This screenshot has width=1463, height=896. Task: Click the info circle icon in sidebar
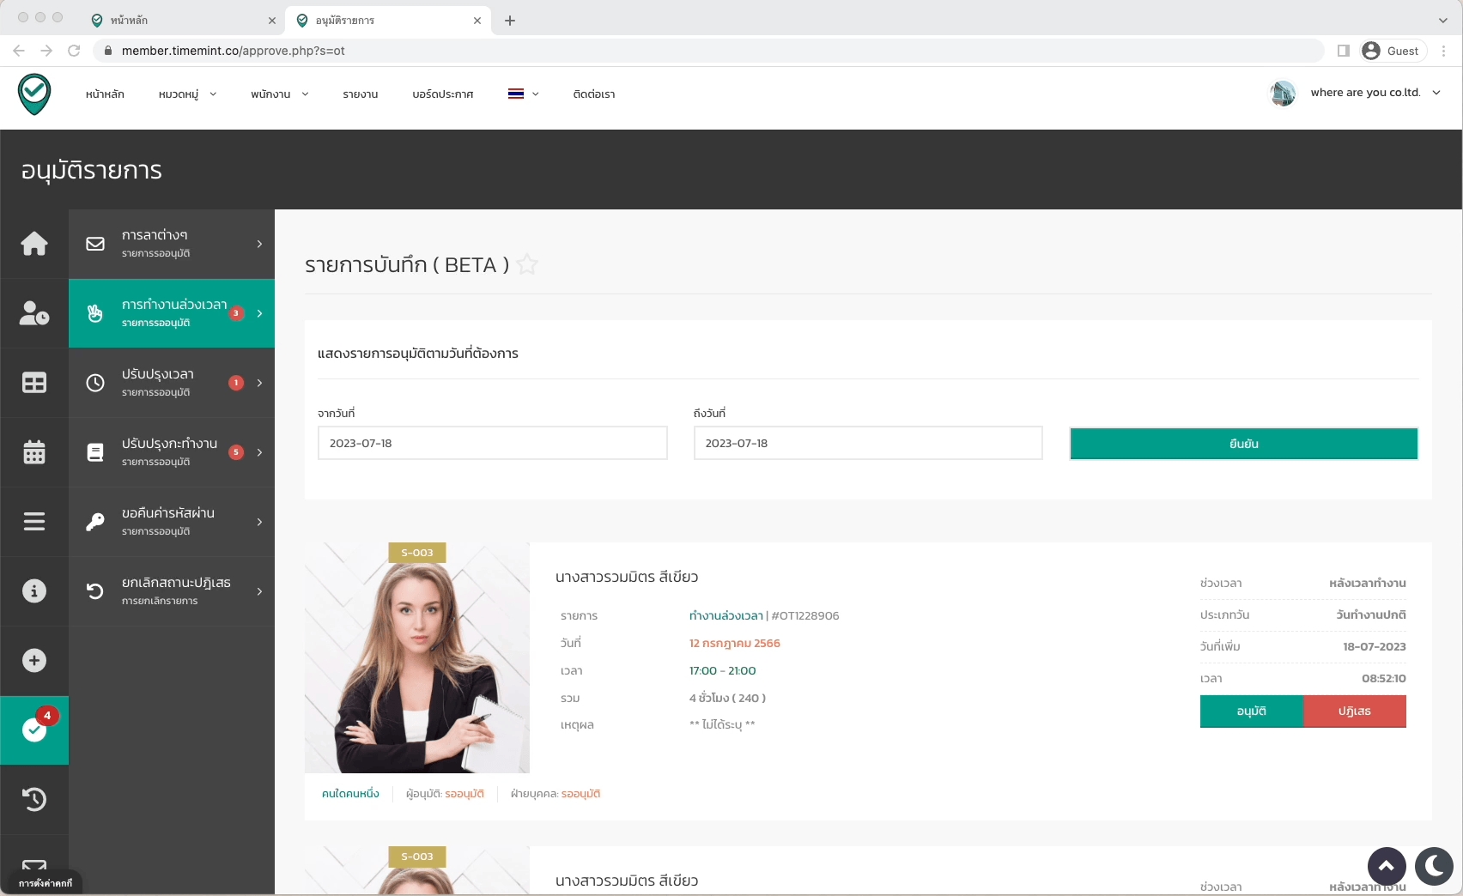coord(34,591)
